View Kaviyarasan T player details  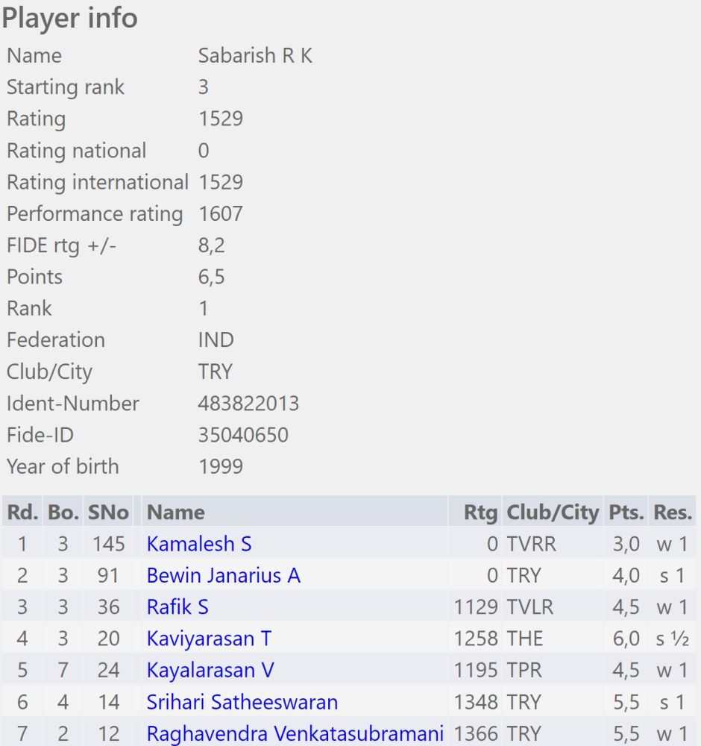coord(209,639)
